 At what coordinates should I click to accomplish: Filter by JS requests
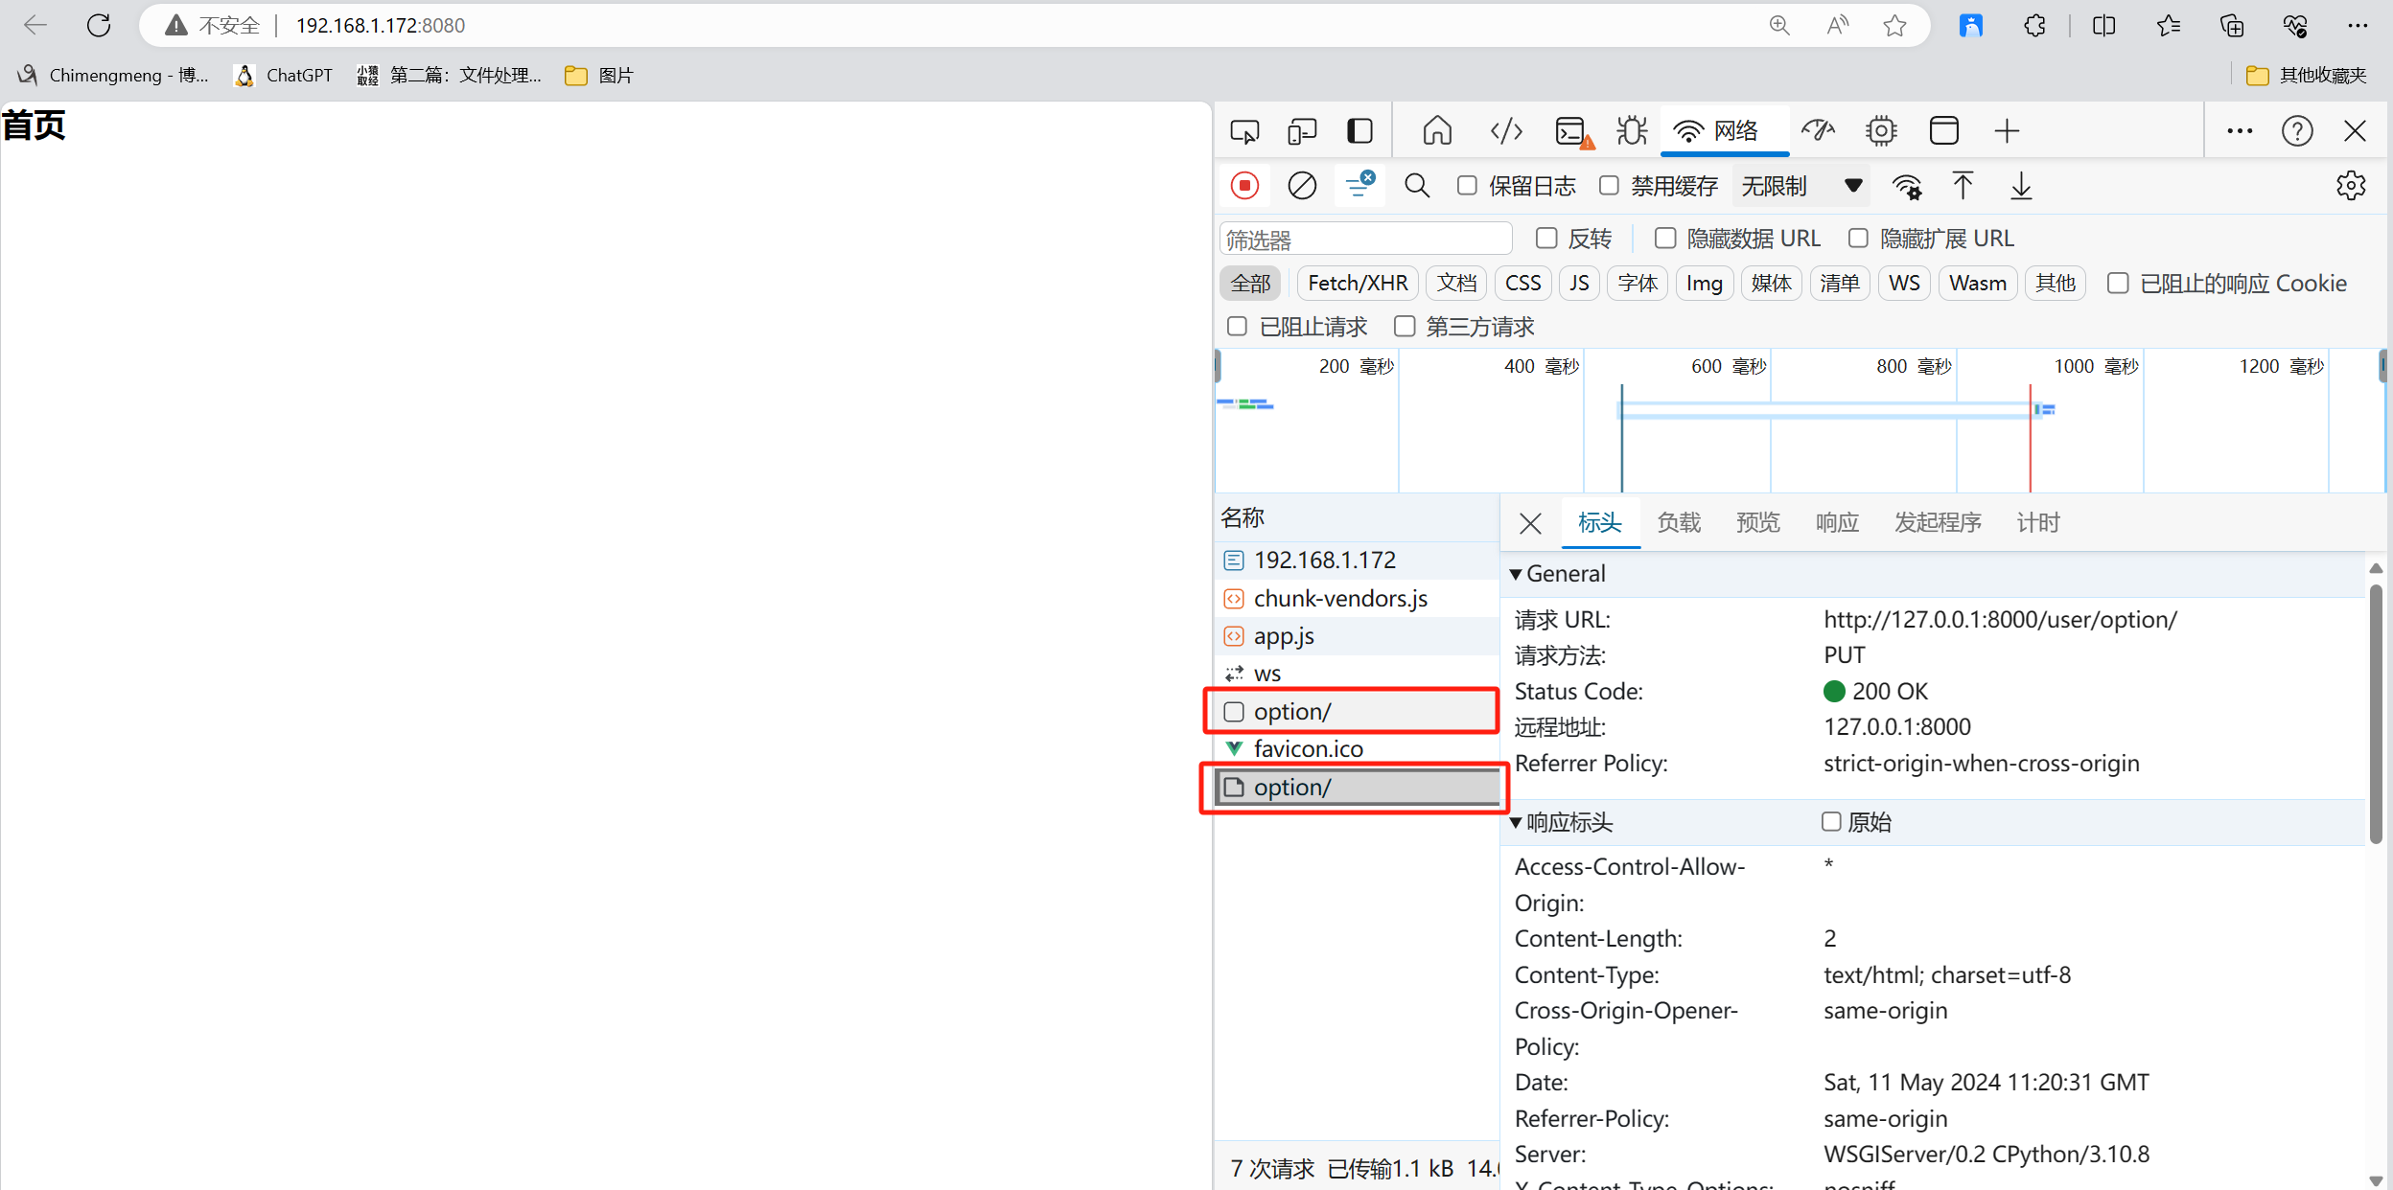[x=1579, y=283]
